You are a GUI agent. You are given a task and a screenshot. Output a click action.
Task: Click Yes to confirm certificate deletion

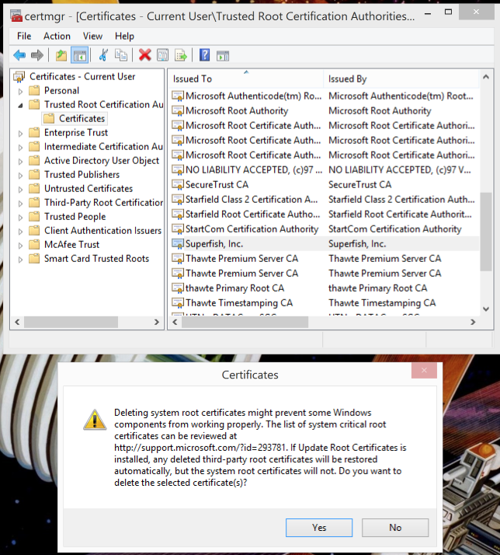click(319, 527)
